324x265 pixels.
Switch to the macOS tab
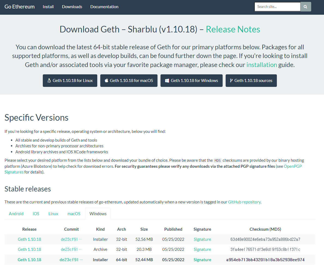tap(74, 214)
